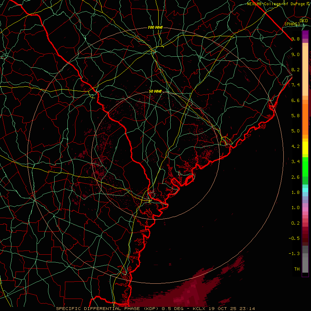
Task: Click the 100 NMI range ring label
Action: pyautogui.click(x=155, y=27)
